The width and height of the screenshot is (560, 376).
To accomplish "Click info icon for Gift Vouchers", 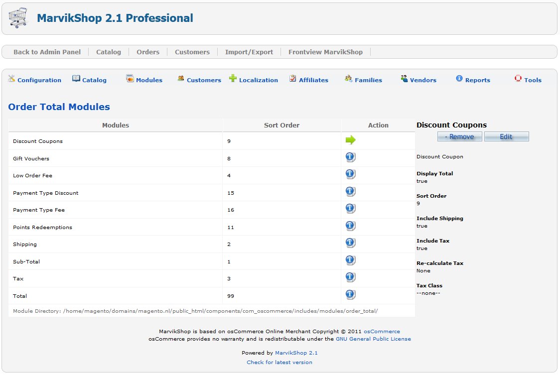I will (351, 157).
